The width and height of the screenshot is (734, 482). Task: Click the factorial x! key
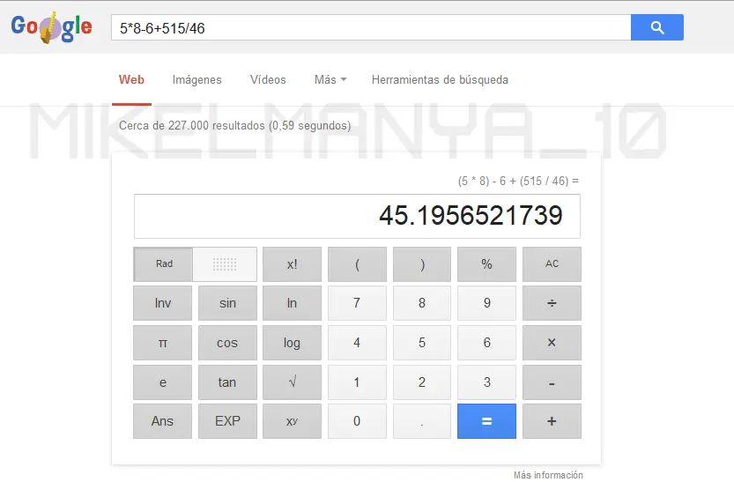coord(293,264)
